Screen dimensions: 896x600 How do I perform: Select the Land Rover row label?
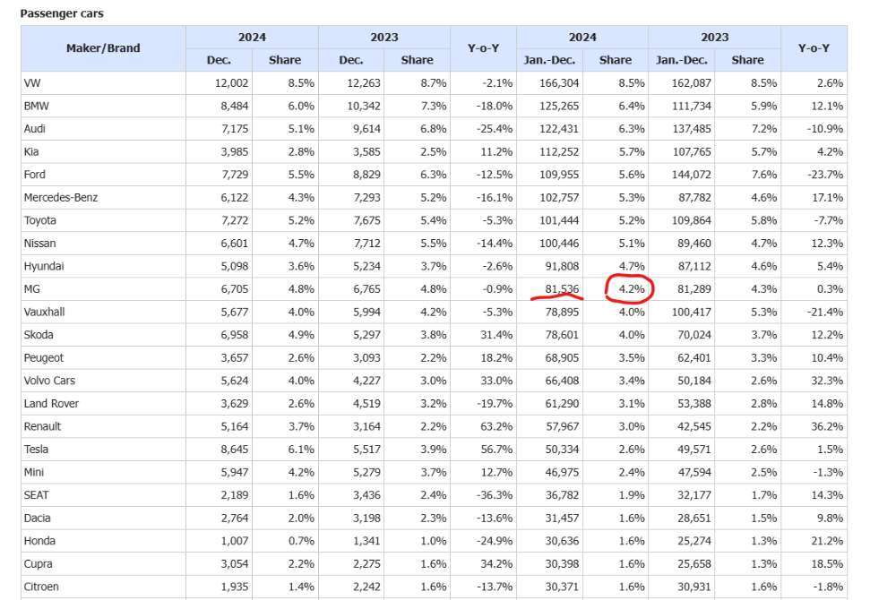tap(51, 404)
